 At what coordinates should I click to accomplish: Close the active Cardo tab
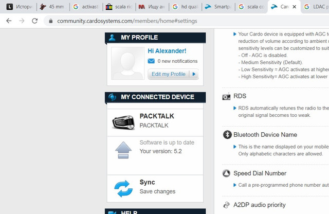tap(295, 7)
